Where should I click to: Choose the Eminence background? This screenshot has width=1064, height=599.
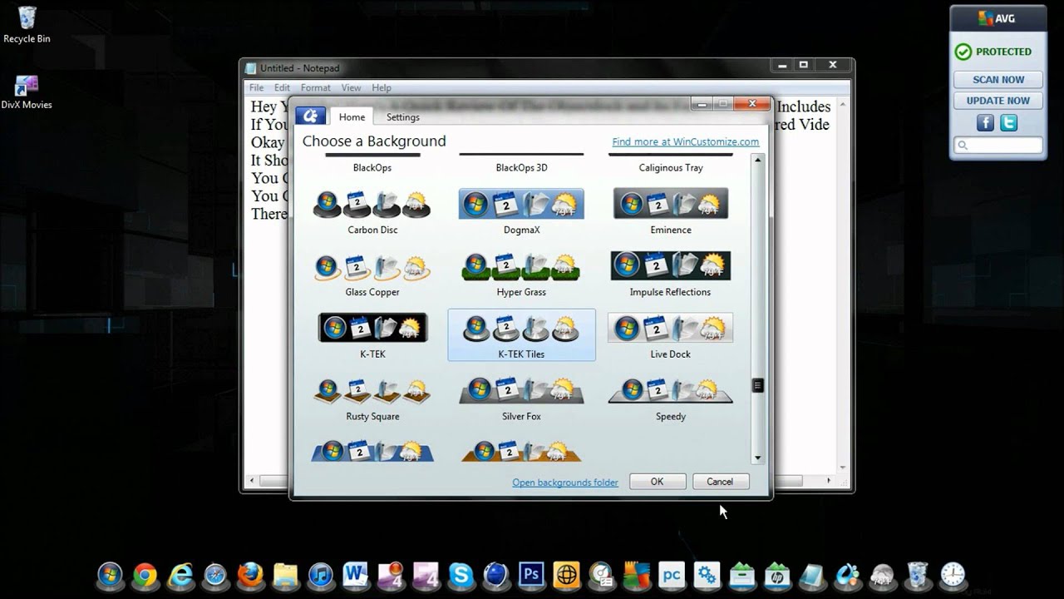click(671, 211)
